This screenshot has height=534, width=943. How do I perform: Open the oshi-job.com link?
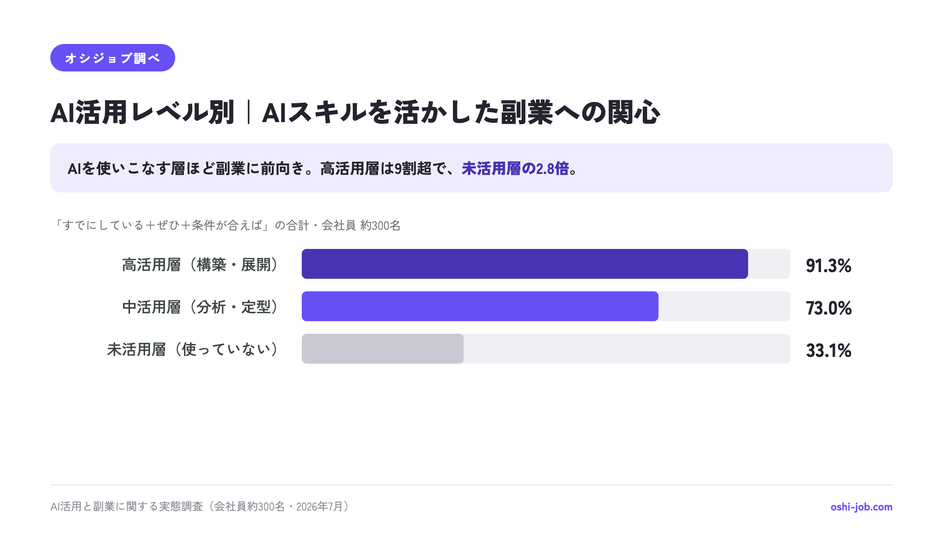[861, 507]
